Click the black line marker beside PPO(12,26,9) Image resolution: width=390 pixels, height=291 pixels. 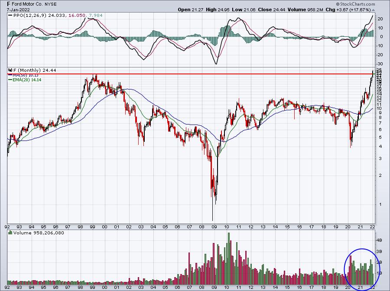pos(10,16)
